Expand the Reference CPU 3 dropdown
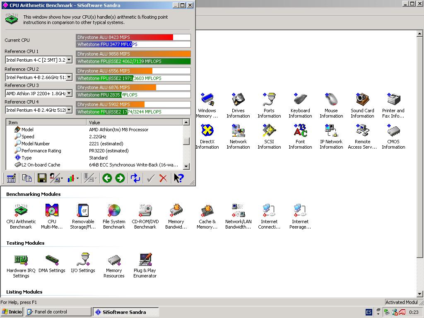The height and width of the screenshot is (318, 424). point(69,94)
